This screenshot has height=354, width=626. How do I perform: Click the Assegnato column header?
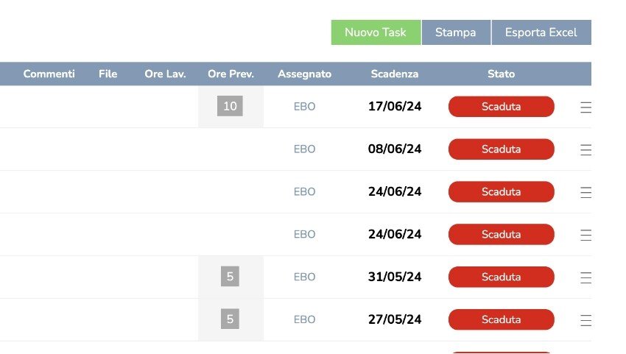pos(304,74)
